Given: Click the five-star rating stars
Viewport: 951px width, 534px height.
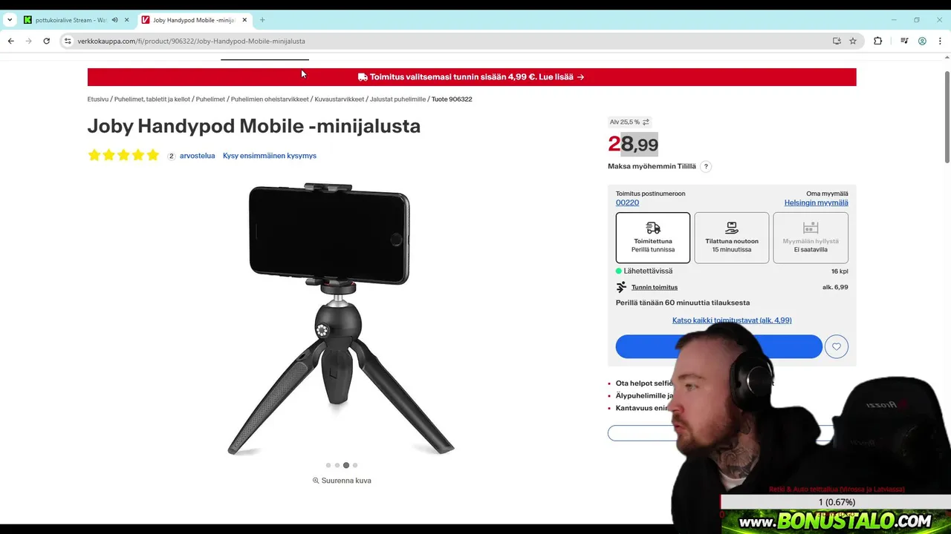Looking at the screenshot, I should coord(123,155).
